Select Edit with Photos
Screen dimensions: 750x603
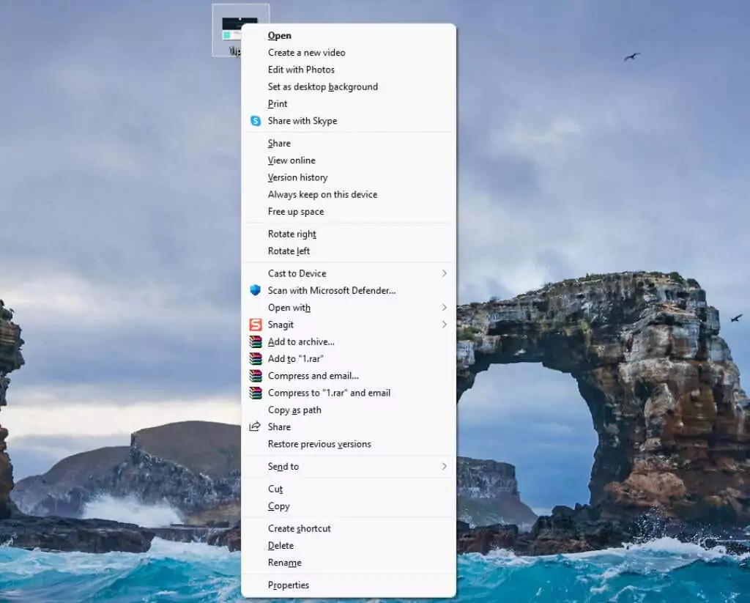[301, 70]
